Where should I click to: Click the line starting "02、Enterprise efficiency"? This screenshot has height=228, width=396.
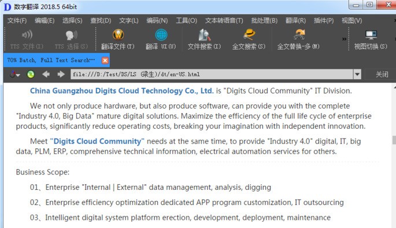pyautogui.click(x=187, y=202)
